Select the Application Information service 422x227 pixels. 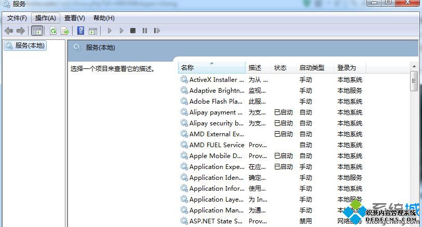271,188
